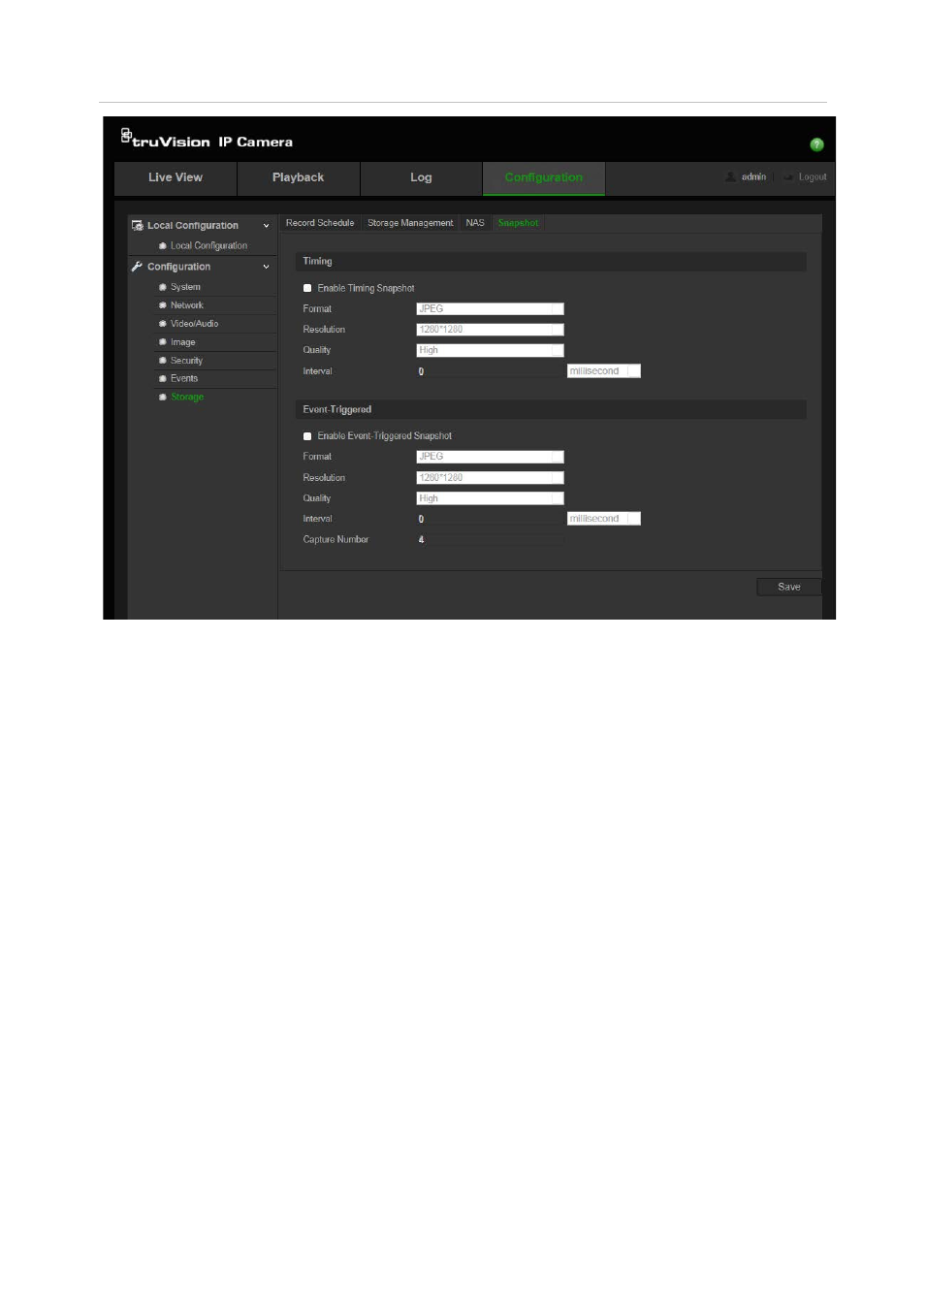Screen dimensions: 926x1309
Task: Click the bullet icon beside Security
Action: pos(163,361)
